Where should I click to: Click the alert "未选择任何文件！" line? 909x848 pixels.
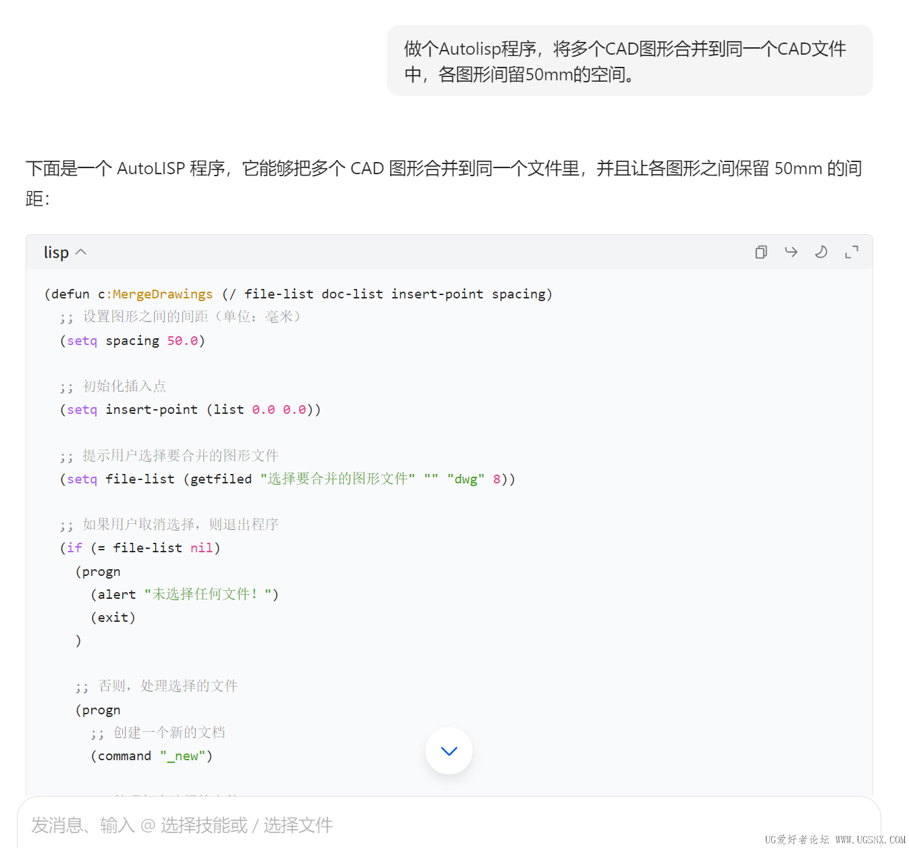[x=184, y=594]
